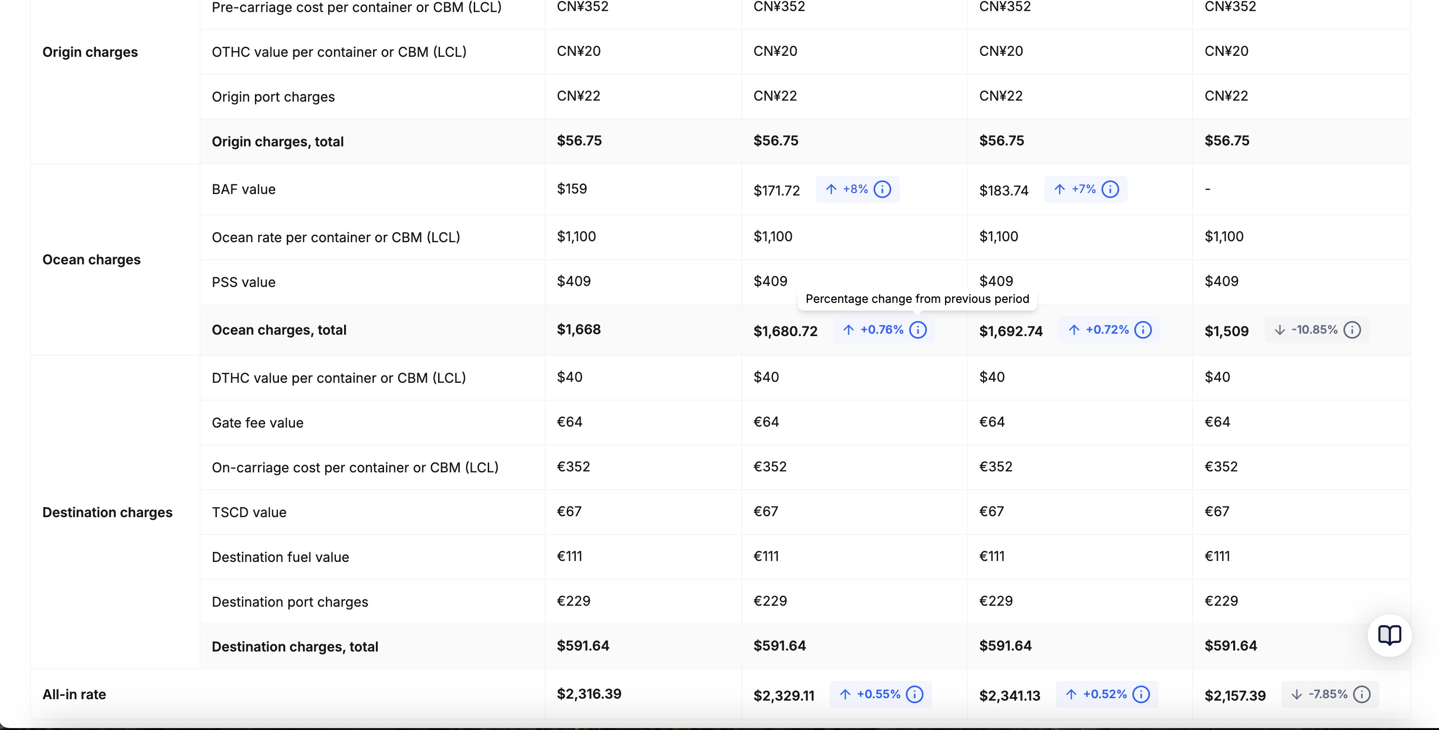Click info icon beside All-in rate -7.85%
The image size is (1439, 730).
pos(1362,694)
